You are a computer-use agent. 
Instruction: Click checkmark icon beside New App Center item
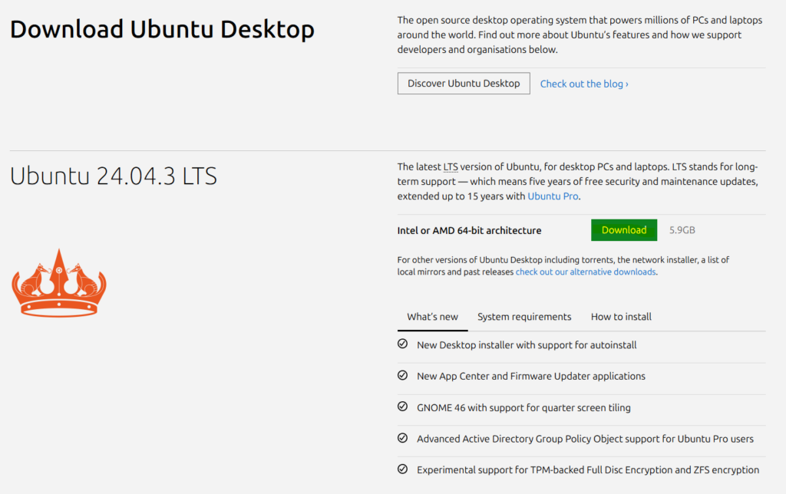(x=402, y=376)
